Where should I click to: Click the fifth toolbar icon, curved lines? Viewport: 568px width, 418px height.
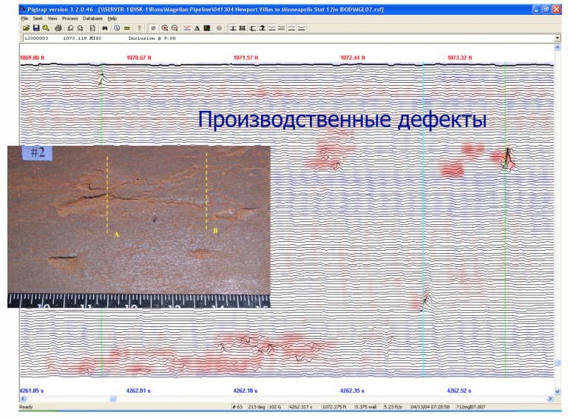point(272,28)
